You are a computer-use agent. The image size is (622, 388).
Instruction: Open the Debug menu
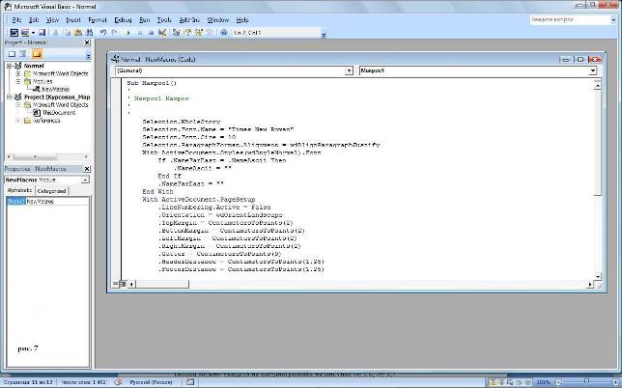coord(123,20)
